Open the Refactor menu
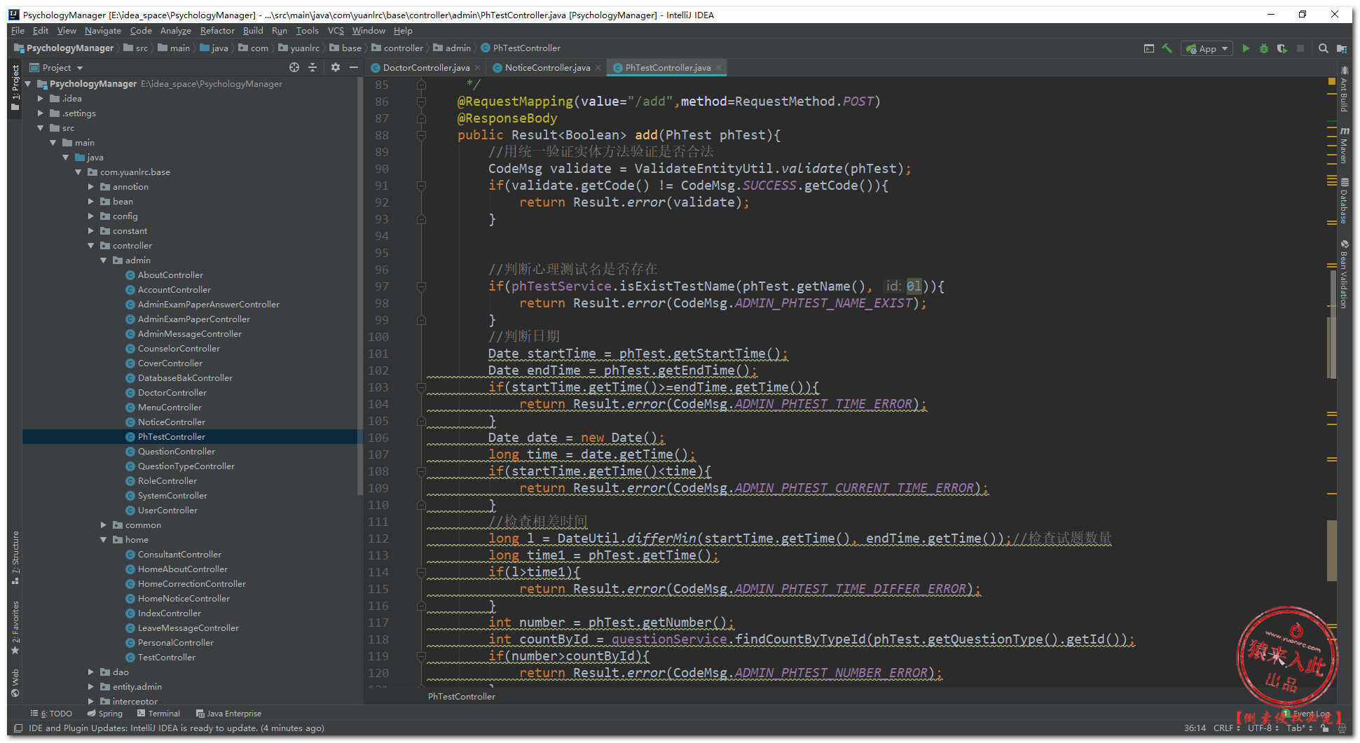This screenshot has height=743, width=1360. point(217,31)
